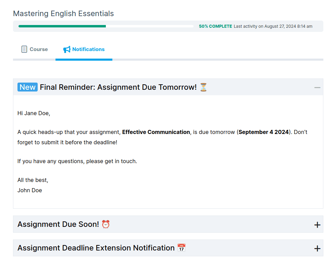Click the Final Reminder notification title
The image size is (335, 269).
pyautogui.click(x=118, y=87)
